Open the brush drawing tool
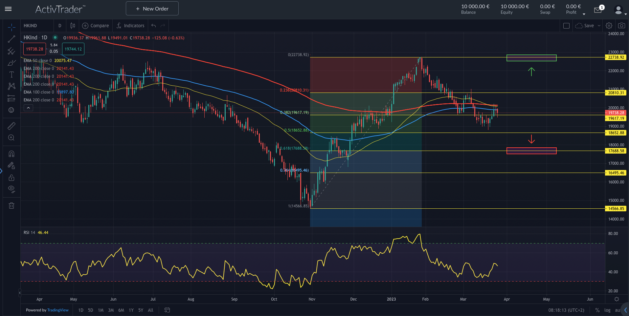Image resolution: width=629 pixels, height=316 pixels. pyautogui.click(x=11, y=62)
